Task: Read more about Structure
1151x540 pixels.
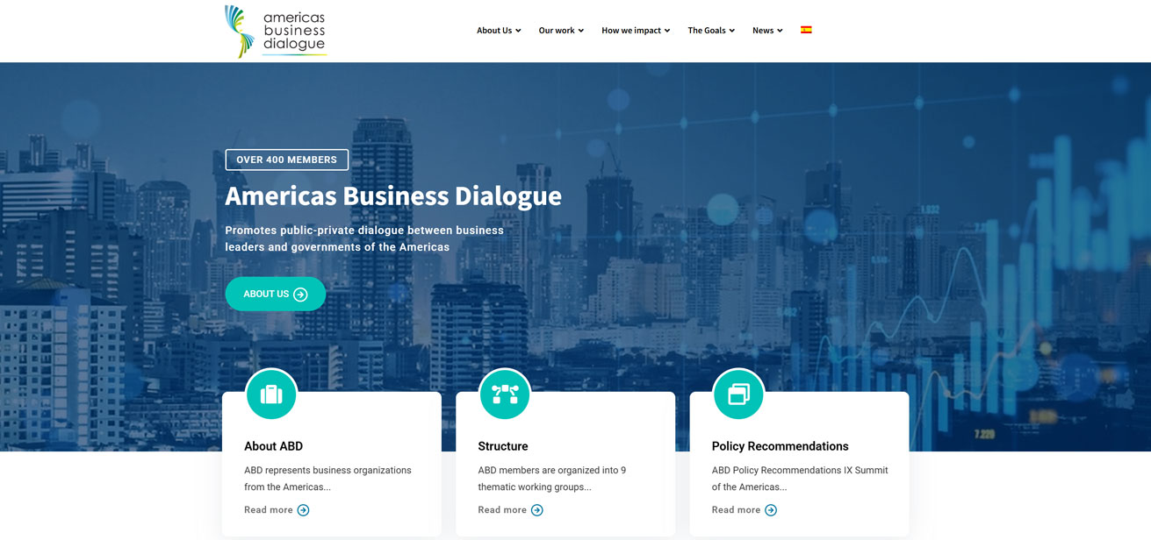Action: pyautogui.click(x=502, y=510)
